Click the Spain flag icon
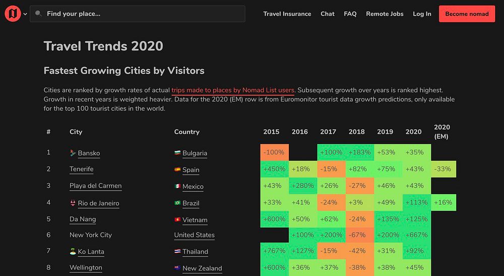504x276 pixels. pos(177,169)
